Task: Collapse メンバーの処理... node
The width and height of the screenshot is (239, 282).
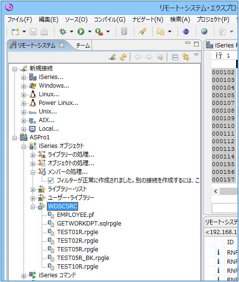Action: 33,172
